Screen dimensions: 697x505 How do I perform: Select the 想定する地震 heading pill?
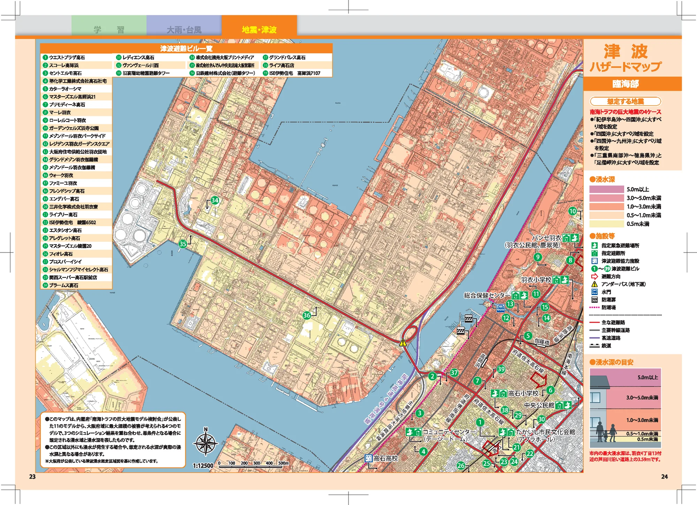[626, 101]
